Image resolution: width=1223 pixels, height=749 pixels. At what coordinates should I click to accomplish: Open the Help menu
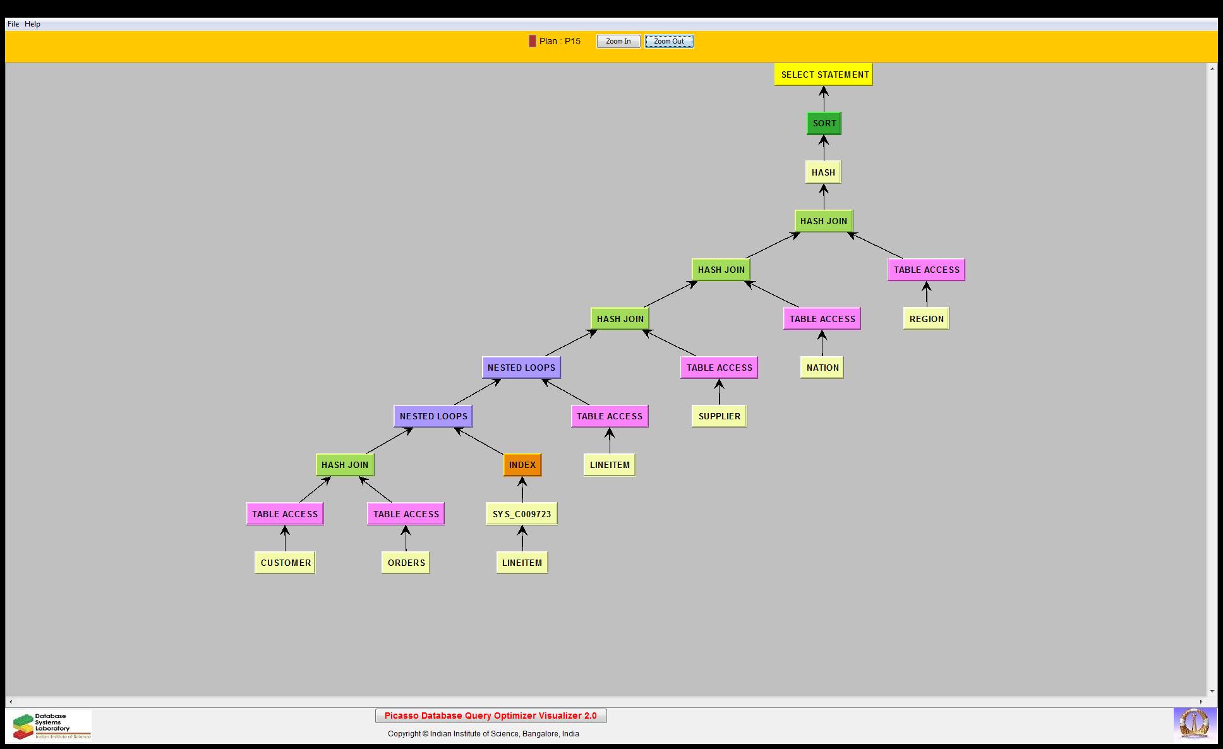tap(33, 24)
